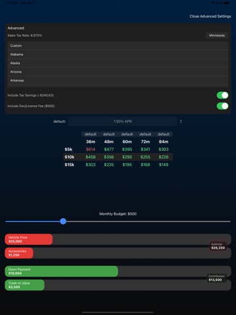The image size is (236, 315).
Task: Toggle the Include Tax Savings switch
Action: click(x=222, y=95)
